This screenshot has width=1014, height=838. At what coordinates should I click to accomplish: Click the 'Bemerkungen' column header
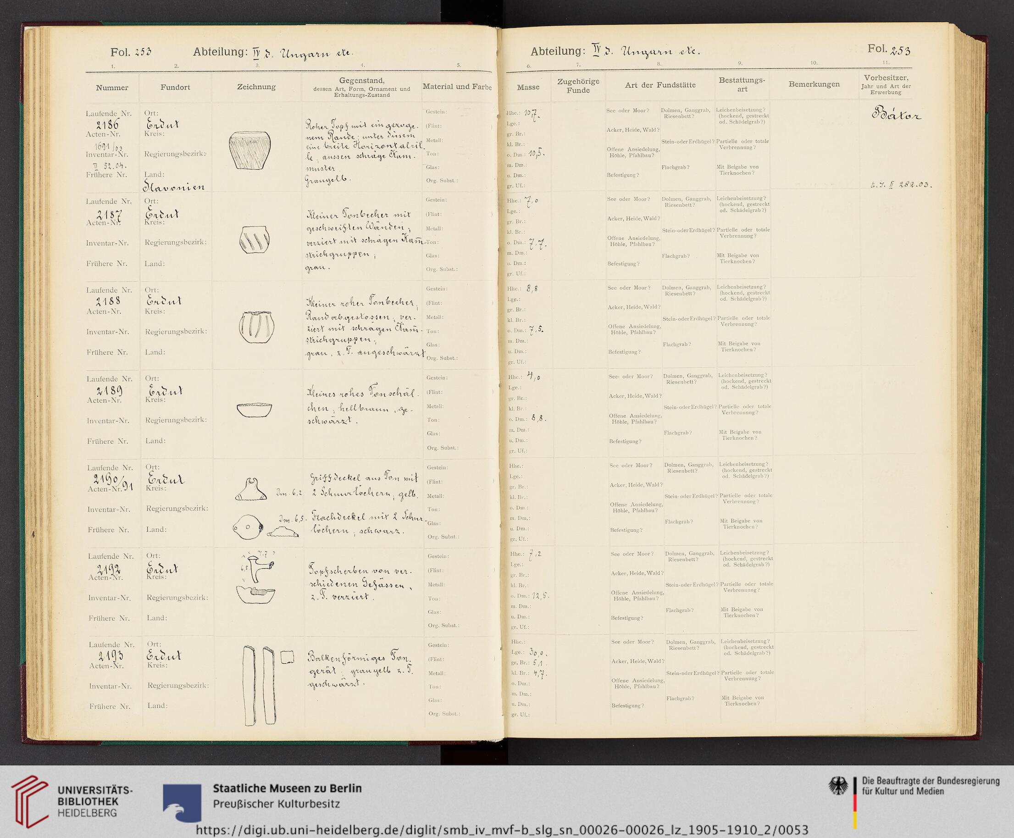pos(814,84)
